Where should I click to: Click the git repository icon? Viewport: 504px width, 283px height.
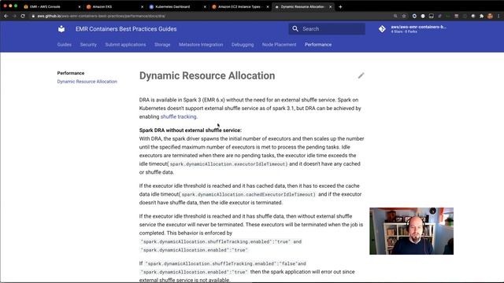coord(382,29)
